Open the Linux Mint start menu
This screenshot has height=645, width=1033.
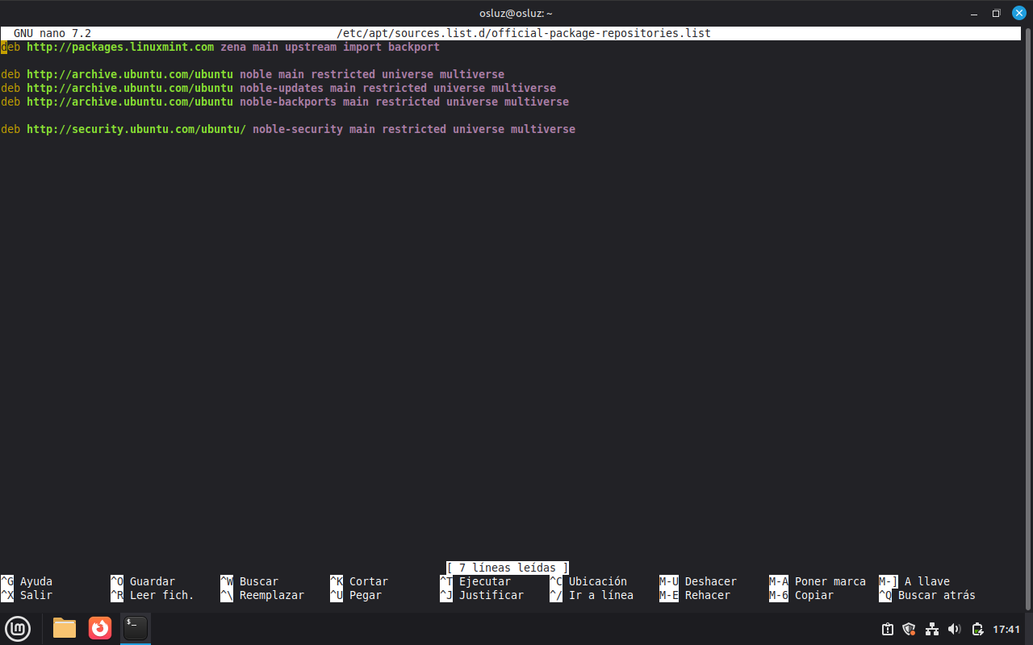(x=18, y=628)
